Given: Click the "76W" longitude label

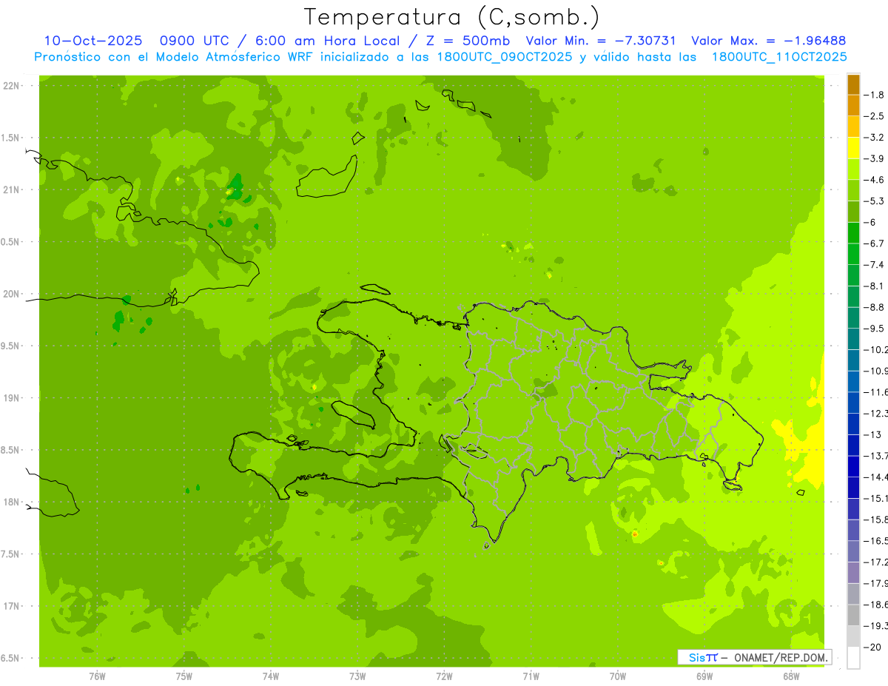Looking at the screenshot, I should click(97, 676).
